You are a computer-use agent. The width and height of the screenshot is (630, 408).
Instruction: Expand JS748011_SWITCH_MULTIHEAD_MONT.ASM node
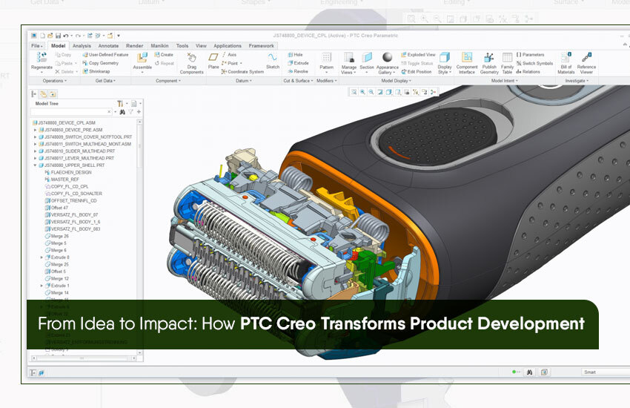click(36, 144)
